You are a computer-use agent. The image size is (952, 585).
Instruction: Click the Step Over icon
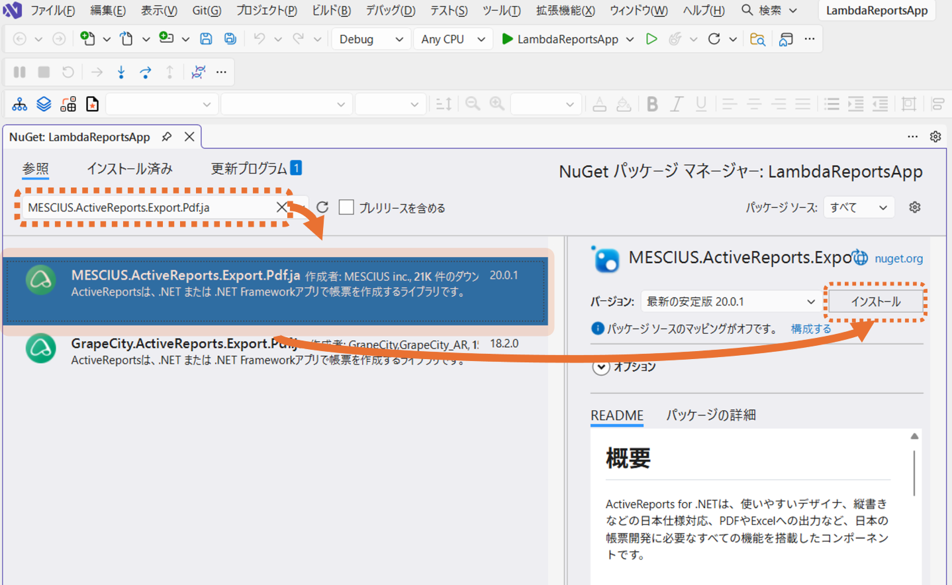pyautogui.click(x=146, y=72)
